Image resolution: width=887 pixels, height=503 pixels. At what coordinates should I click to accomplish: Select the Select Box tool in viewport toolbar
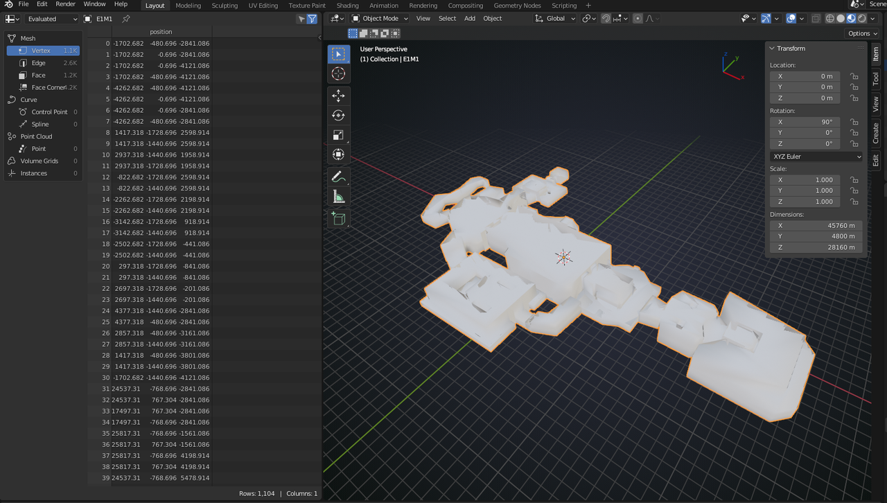[x=338, y=54]
